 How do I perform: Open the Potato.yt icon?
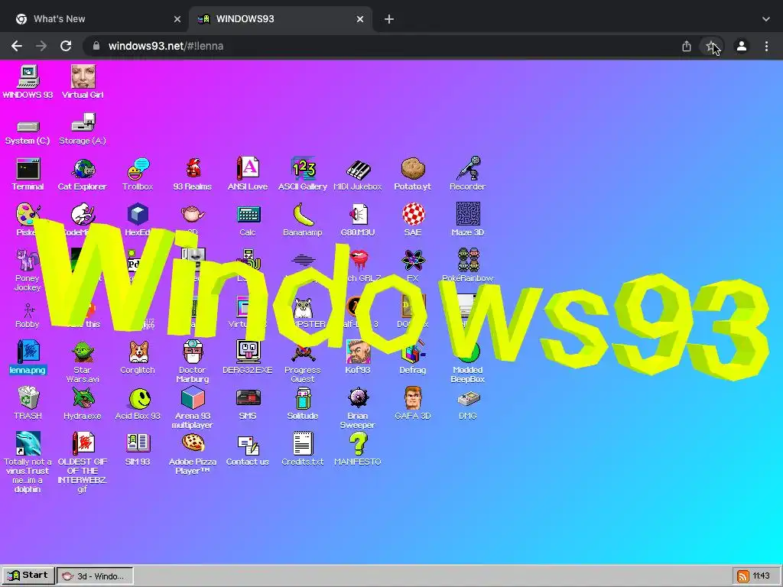(412, 175)
